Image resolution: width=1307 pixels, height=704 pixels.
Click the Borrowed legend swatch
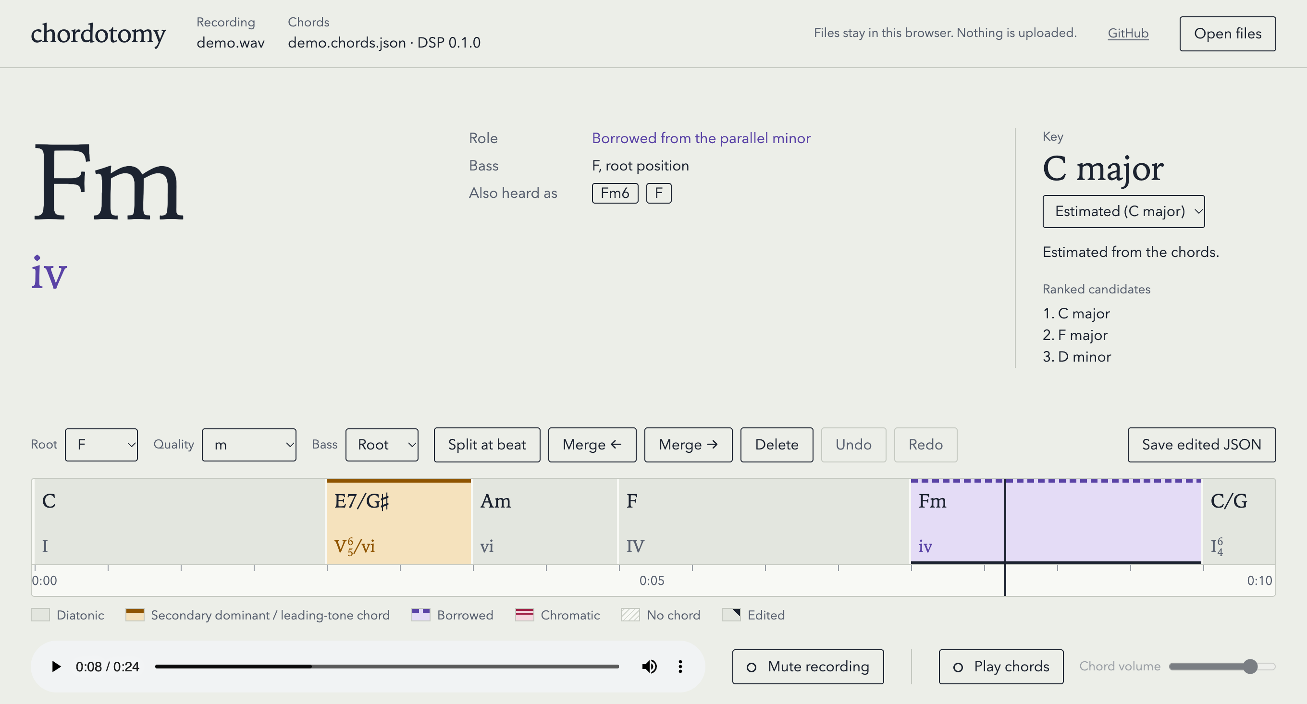[420, 615]
